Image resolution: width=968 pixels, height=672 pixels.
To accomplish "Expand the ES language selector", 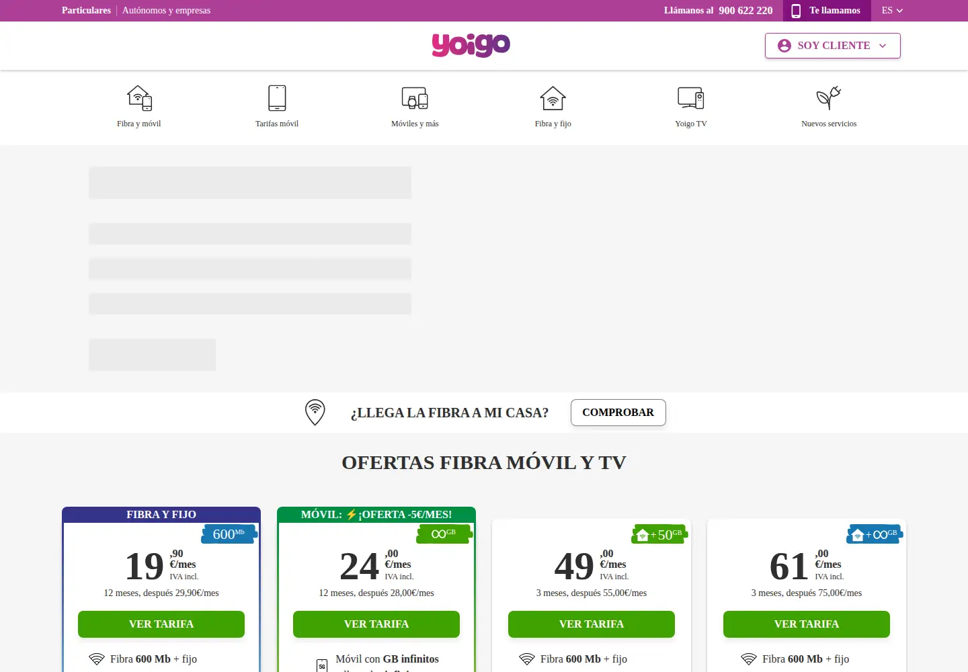I will click(892, 11).
